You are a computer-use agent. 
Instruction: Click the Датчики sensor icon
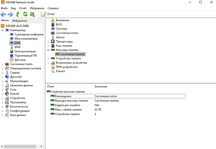click(12, 60)
